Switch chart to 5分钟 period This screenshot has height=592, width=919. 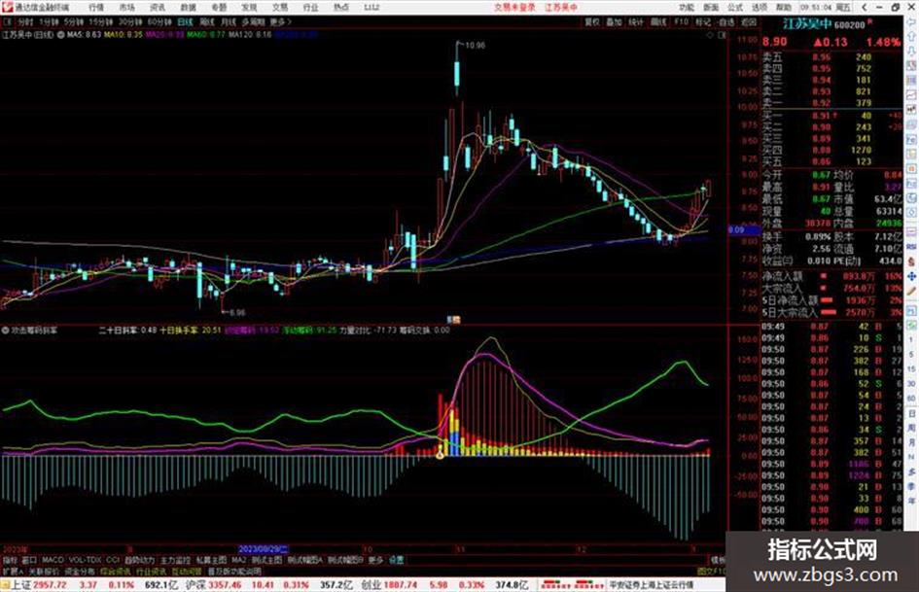click(x=73, y=22)
